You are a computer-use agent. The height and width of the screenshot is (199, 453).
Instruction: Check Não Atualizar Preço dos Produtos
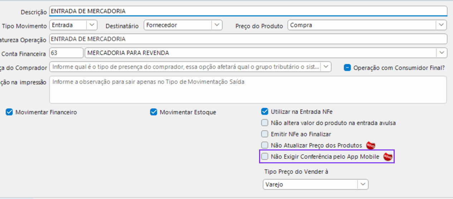tap(264, 145)
